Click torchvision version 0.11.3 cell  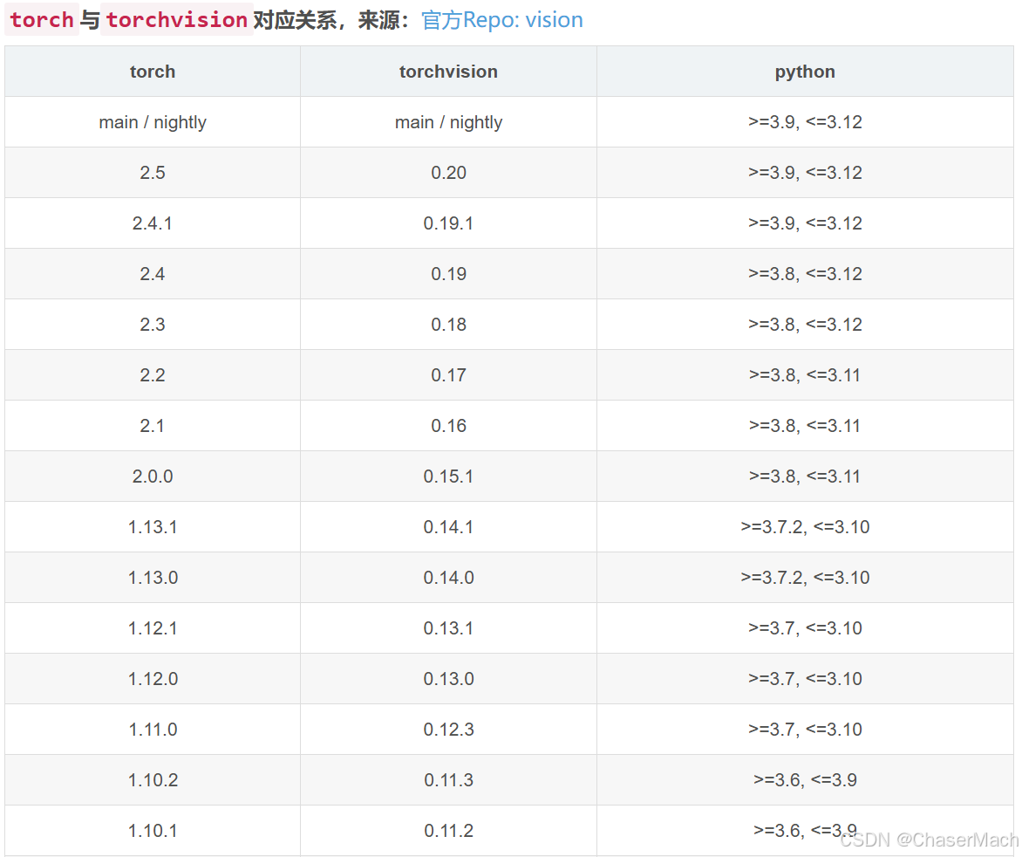click(448, 780)
